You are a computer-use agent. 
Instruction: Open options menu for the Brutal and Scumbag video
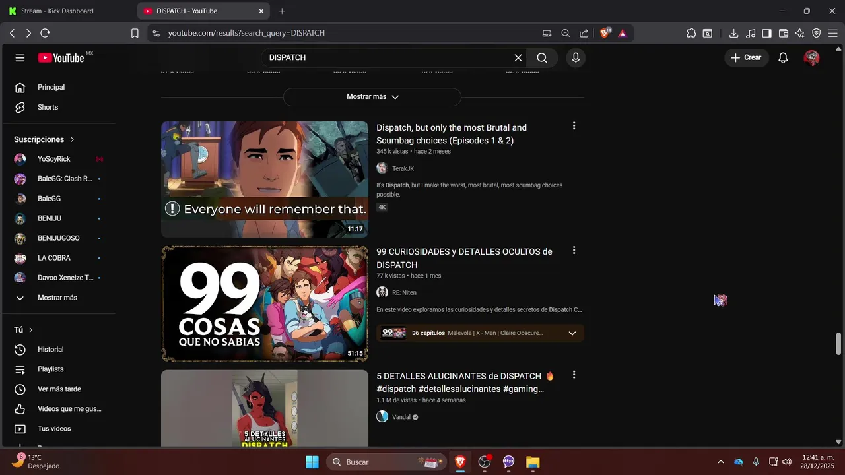[x=574, y=126]
